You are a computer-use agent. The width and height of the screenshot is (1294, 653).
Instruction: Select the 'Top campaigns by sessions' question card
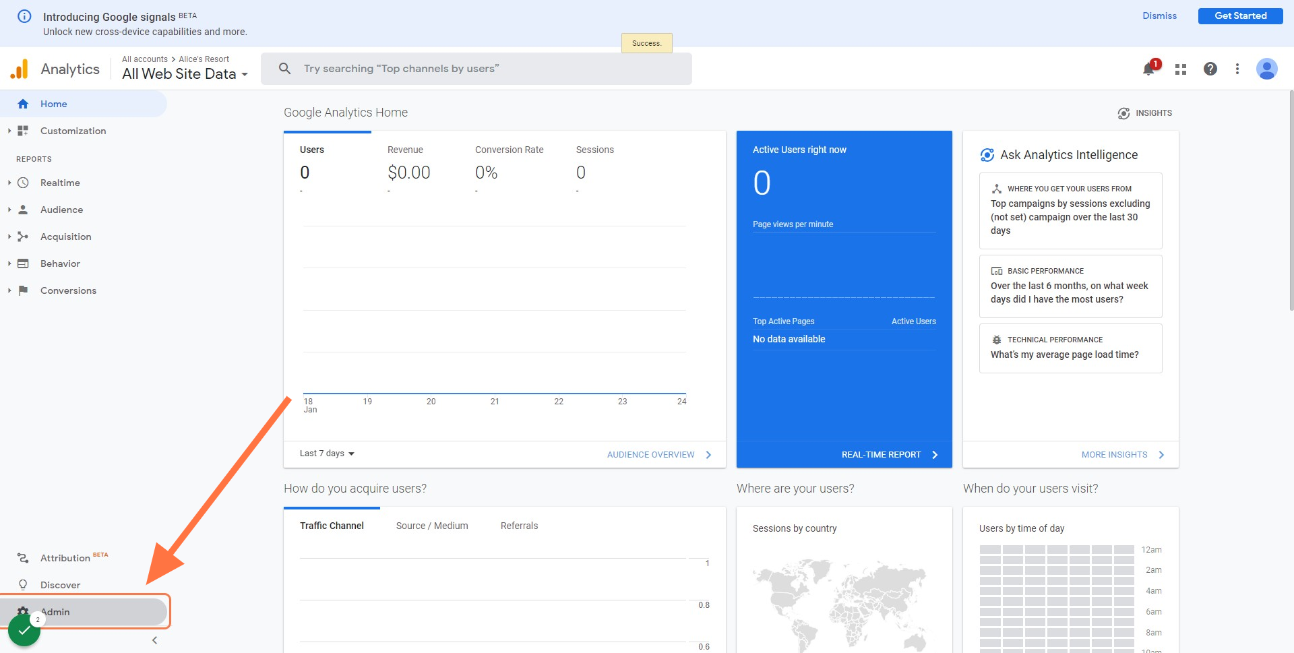pyautogui.click(x=1070, y=211)
